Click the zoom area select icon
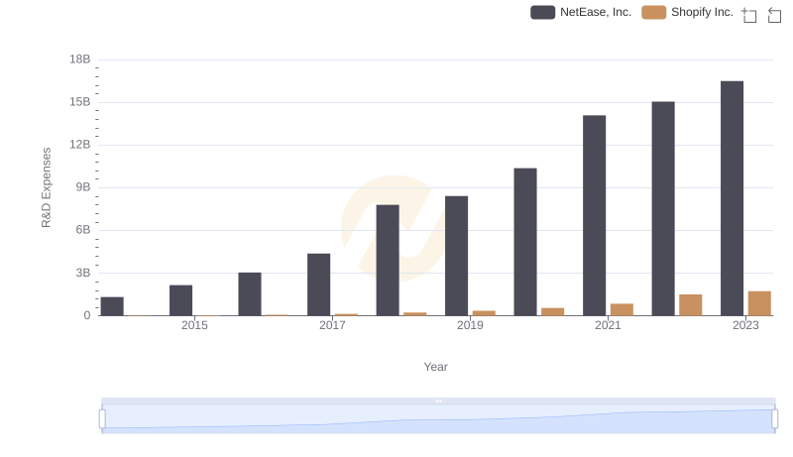 pos(749,15)
